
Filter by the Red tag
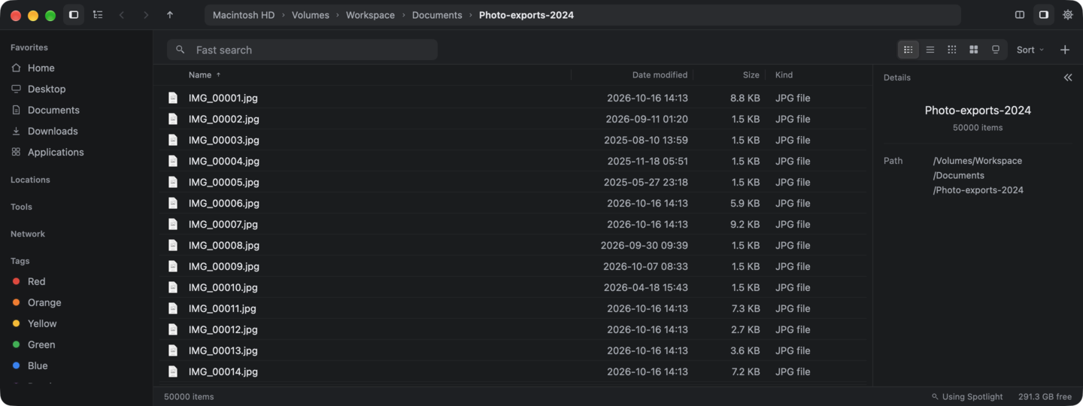point(77,281)
